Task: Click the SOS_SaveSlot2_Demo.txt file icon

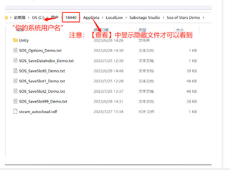Action: (15, 91)
